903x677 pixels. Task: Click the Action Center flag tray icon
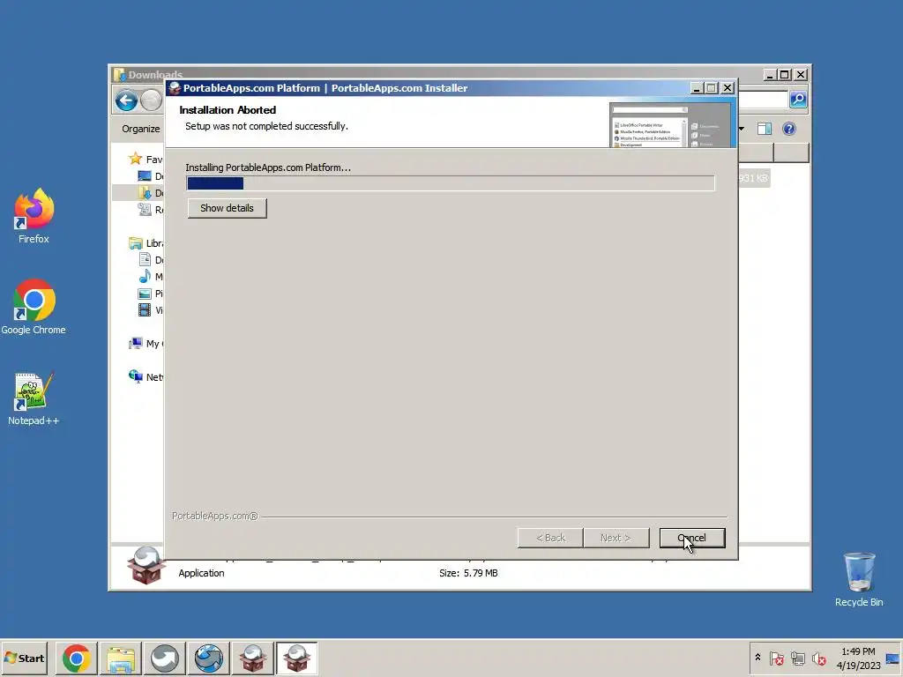point(776,658)
